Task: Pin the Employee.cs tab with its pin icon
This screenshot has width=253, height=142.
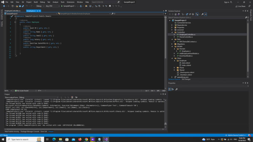Action: 37,11
